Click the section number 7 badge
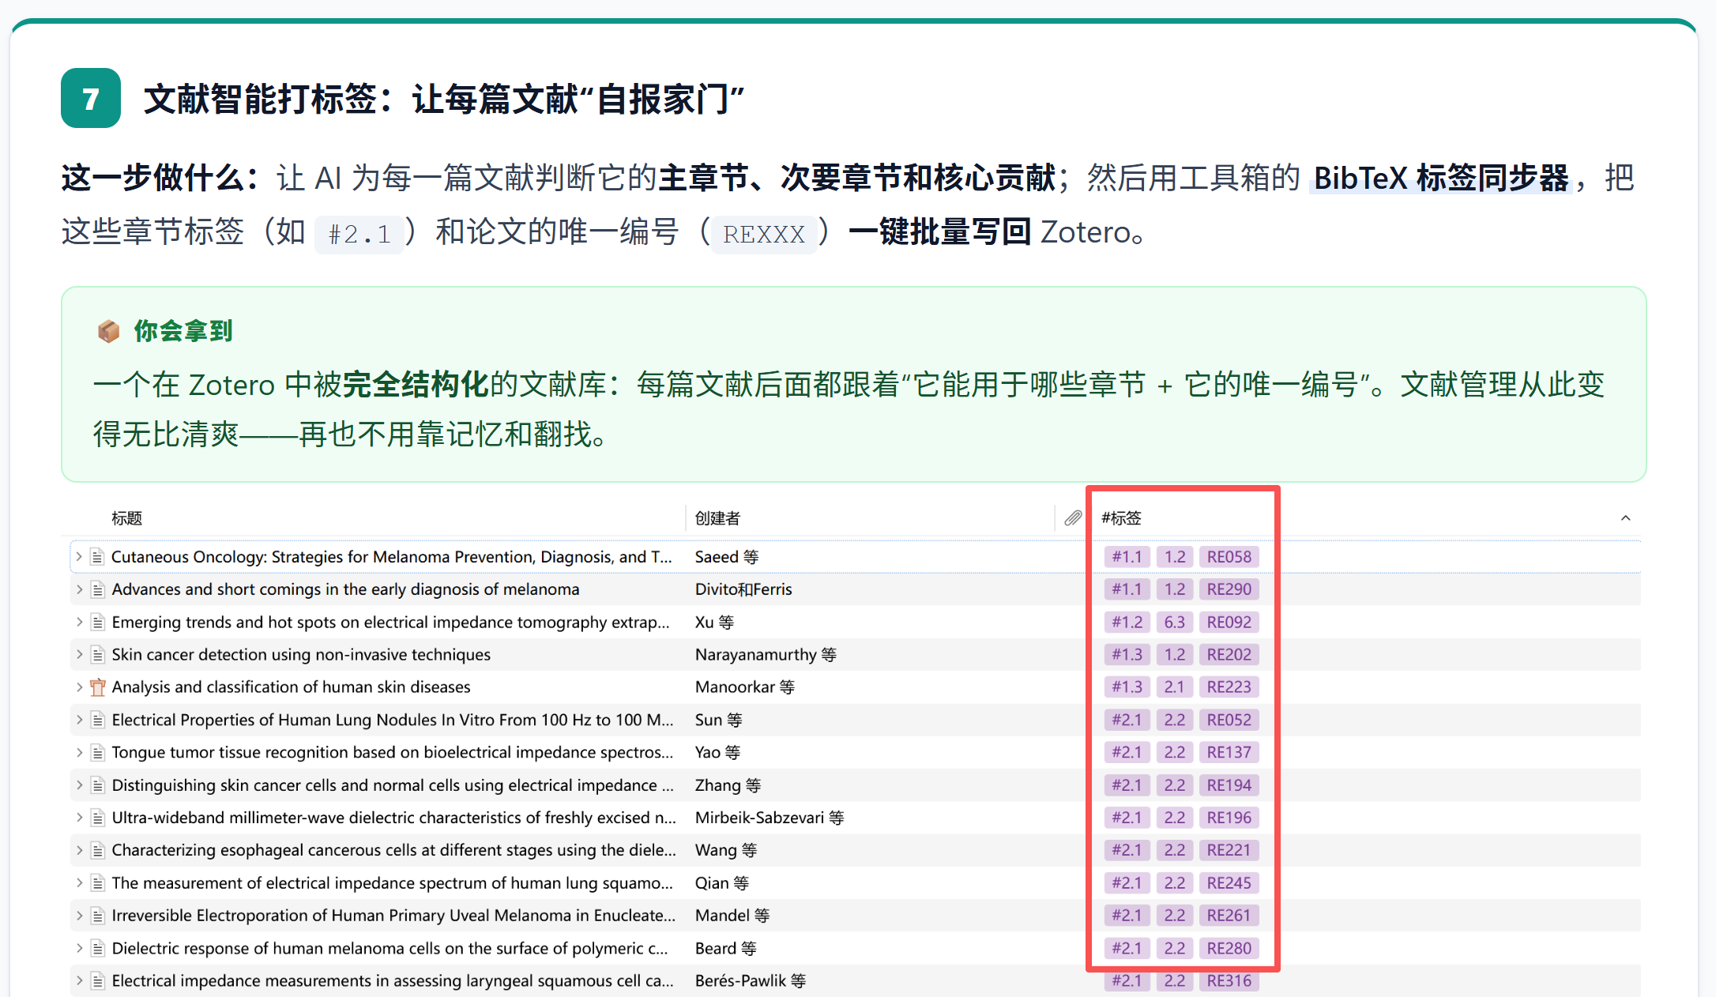 click(91, 98)
